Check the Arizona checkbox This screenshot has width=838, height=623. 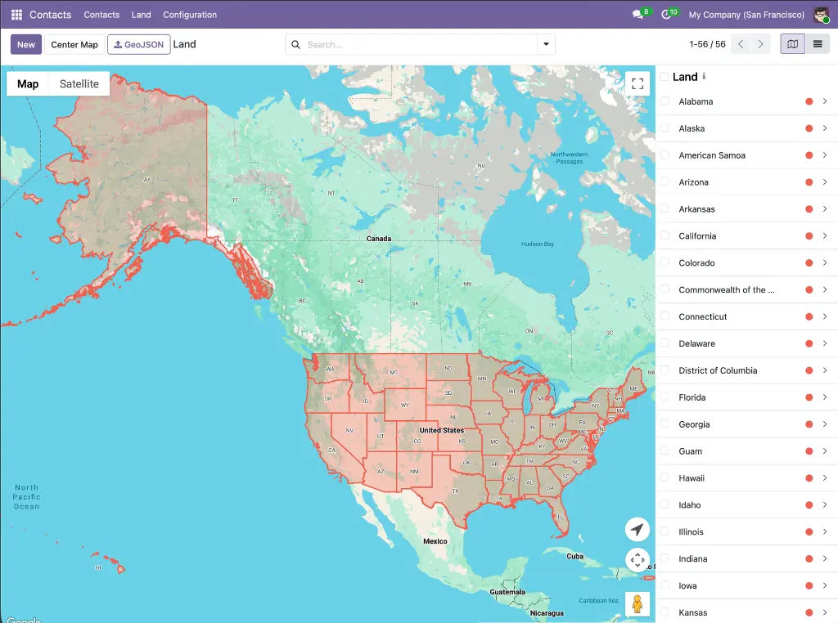click(665, 182)
